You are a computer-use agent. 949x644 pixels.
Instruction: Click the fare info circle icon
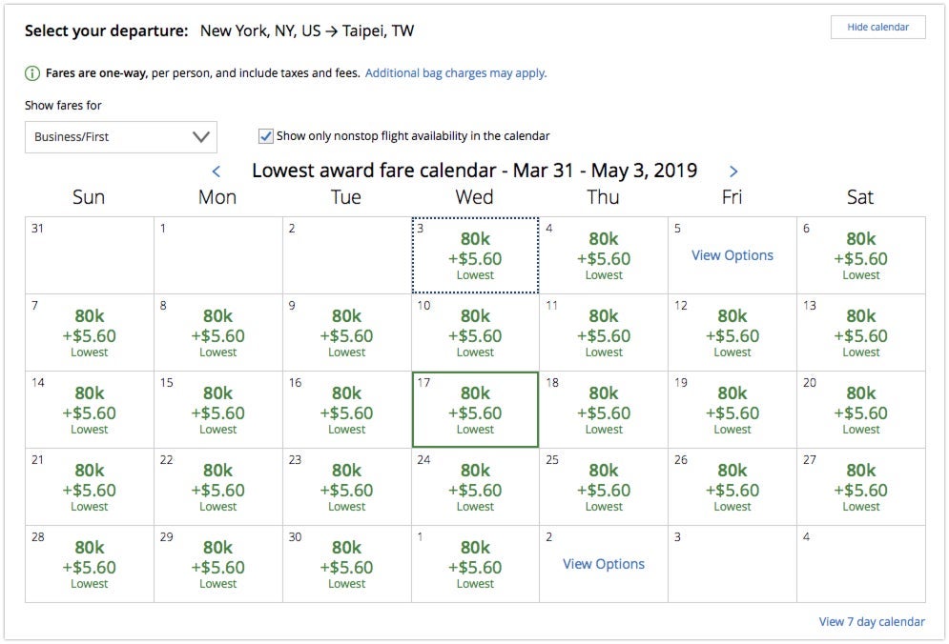(32, 73)
